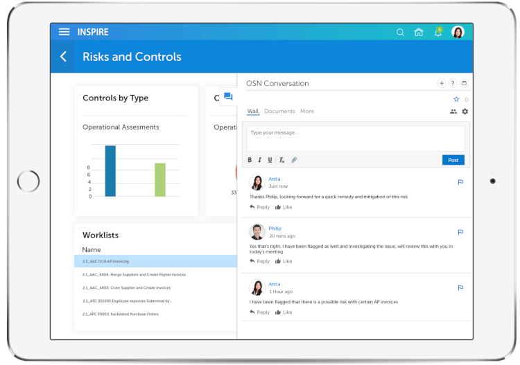Star the conversation as favorite

456,99
